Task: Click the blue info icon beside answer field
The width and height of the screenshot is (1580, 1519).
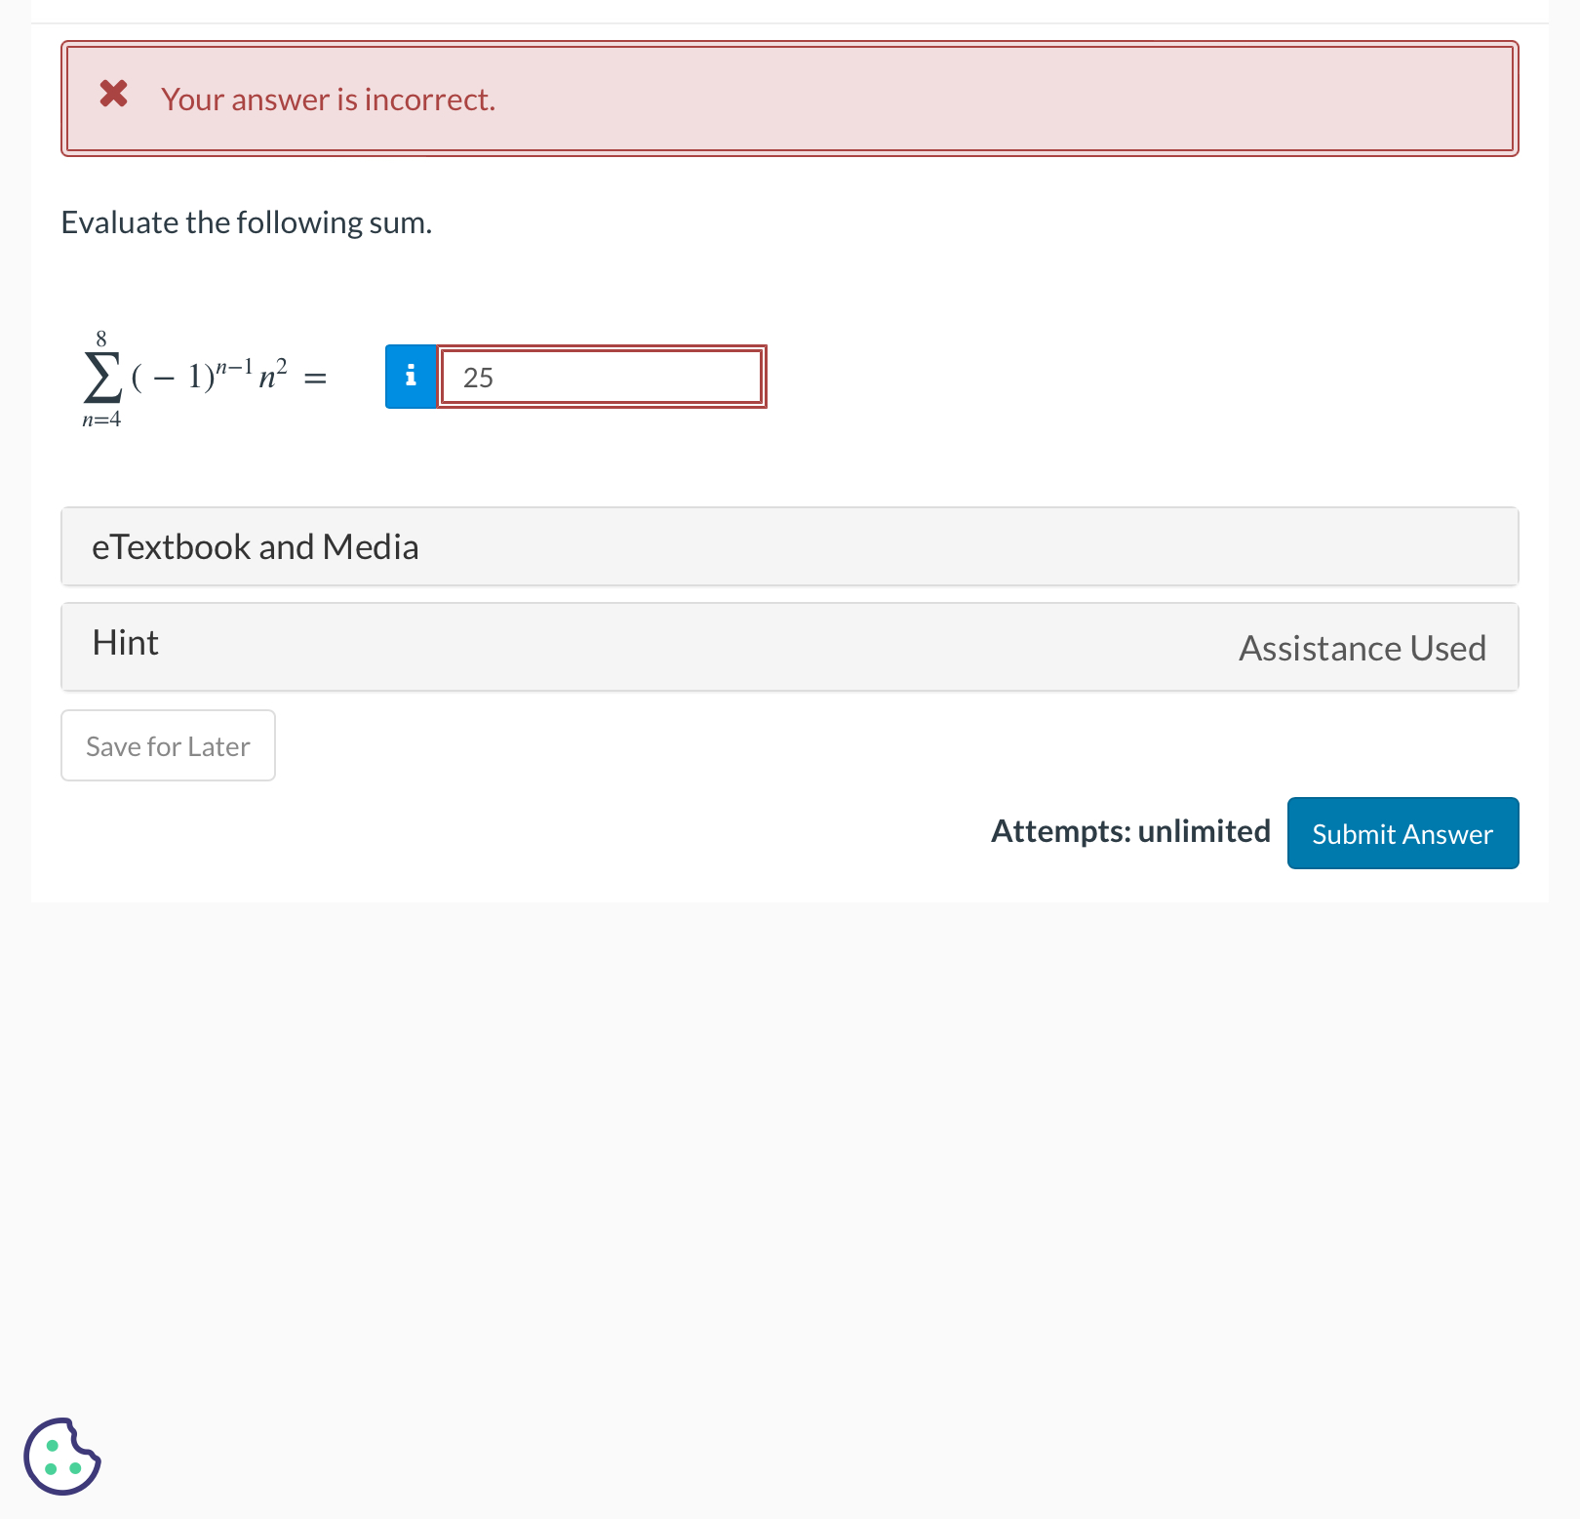Action: pyautogui.click(x=411, y=377)
